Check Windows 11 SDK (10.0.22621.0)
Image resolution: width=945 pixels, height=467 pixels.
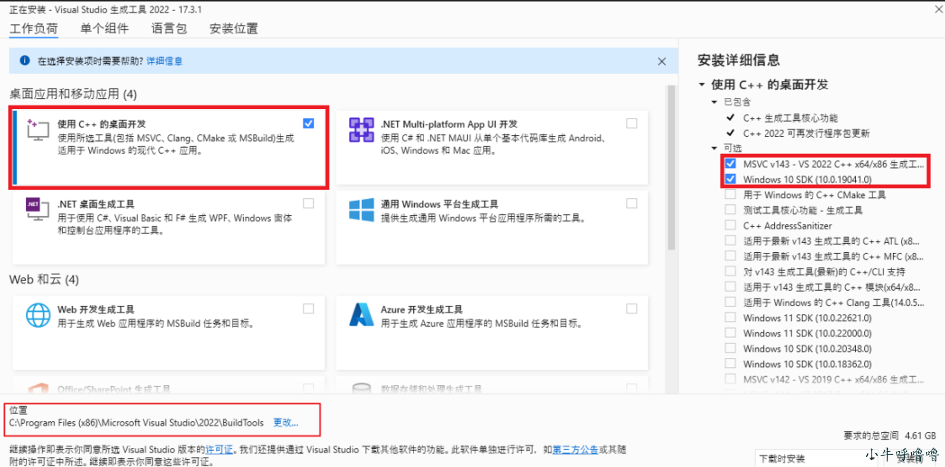pyautogui.click(x=730, y=317)
